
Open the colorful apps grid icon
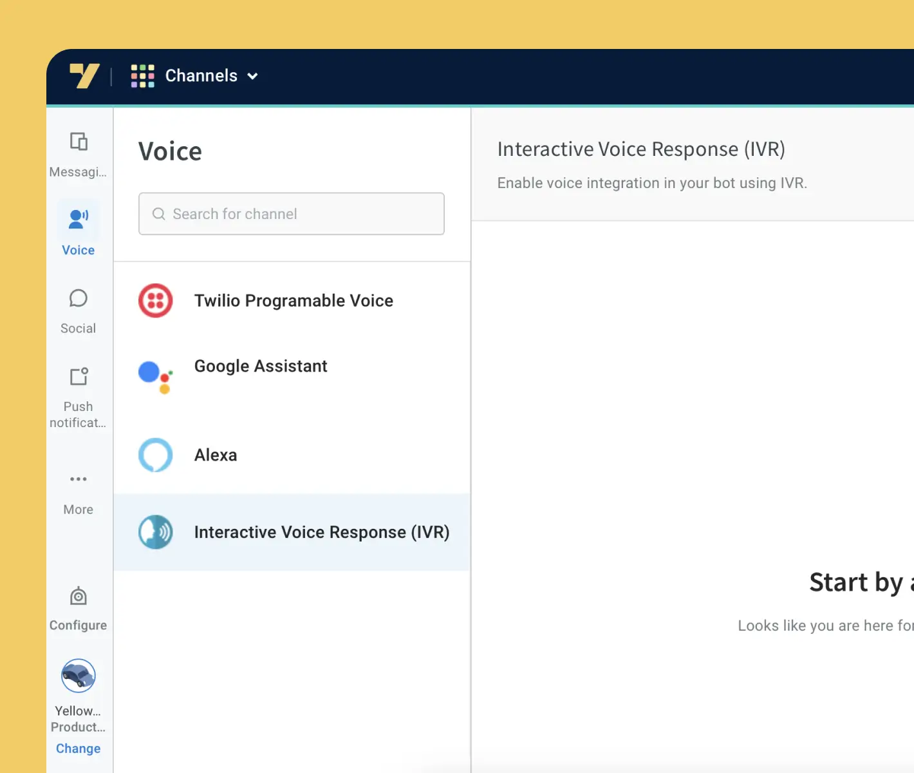click(142, 76)
